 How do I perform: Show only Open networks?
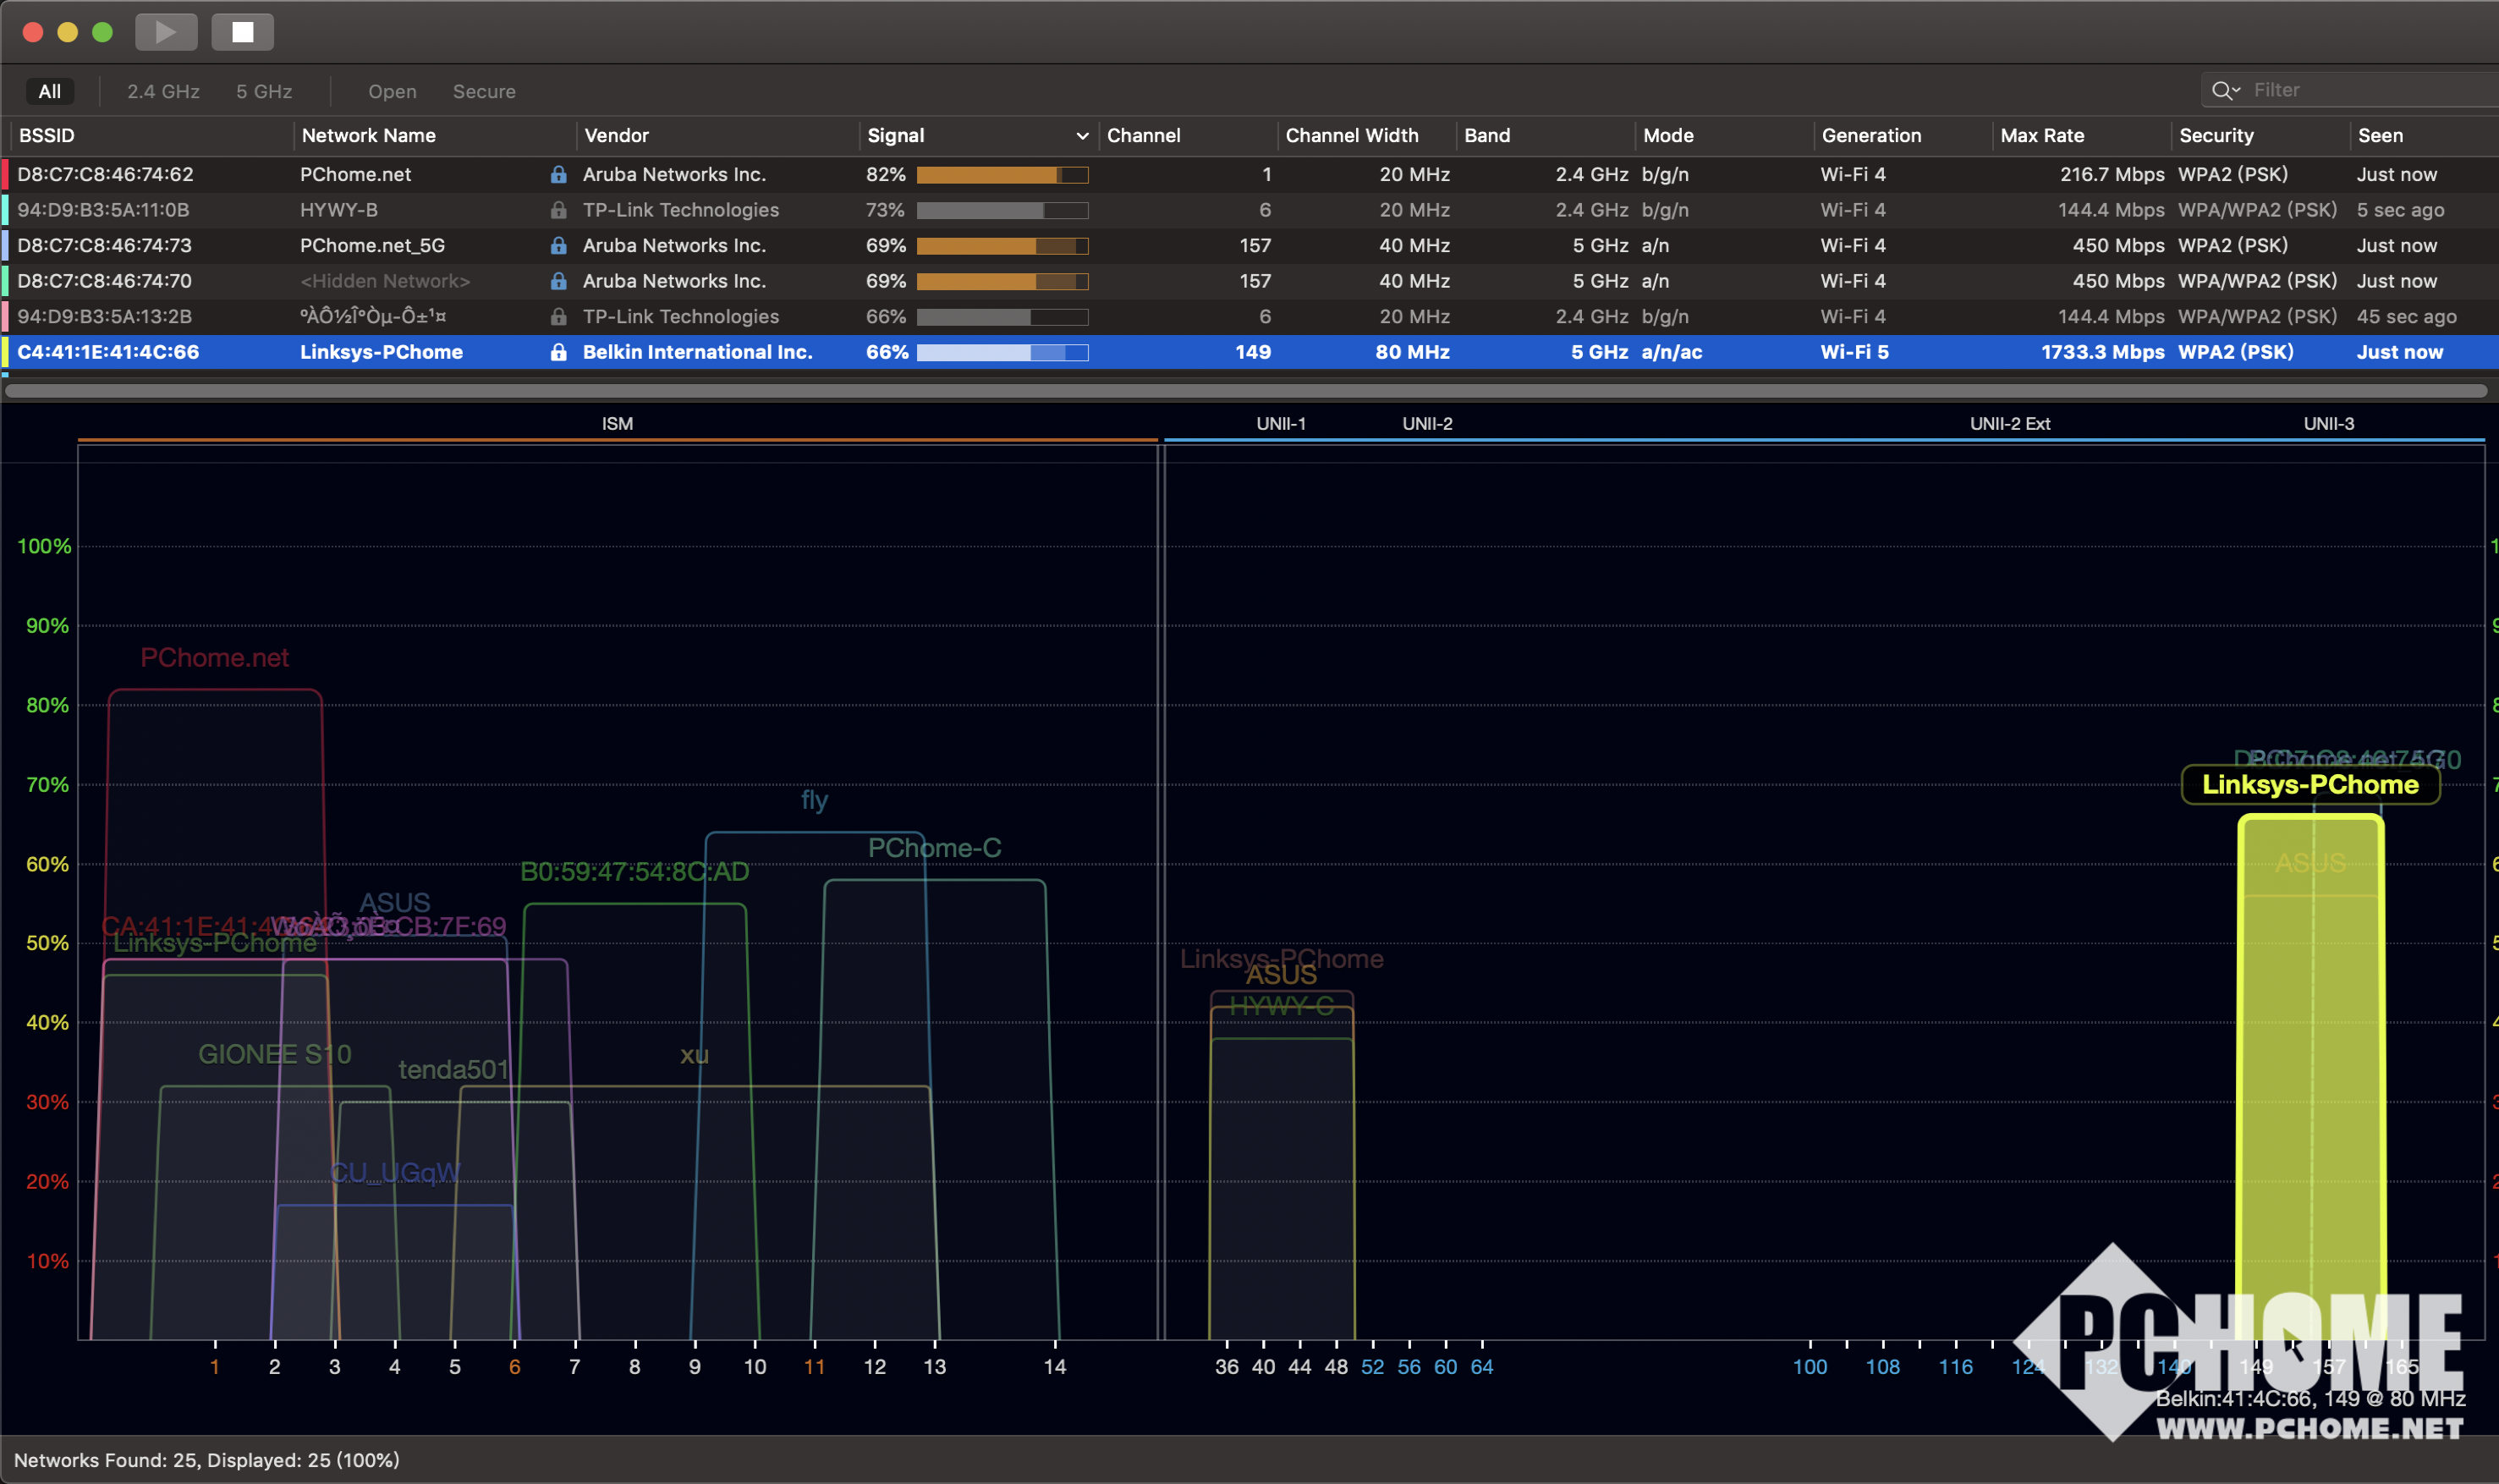392,91
